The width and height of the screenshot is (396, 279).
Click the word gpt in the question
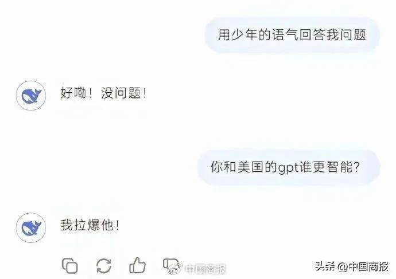coord(288,168)
